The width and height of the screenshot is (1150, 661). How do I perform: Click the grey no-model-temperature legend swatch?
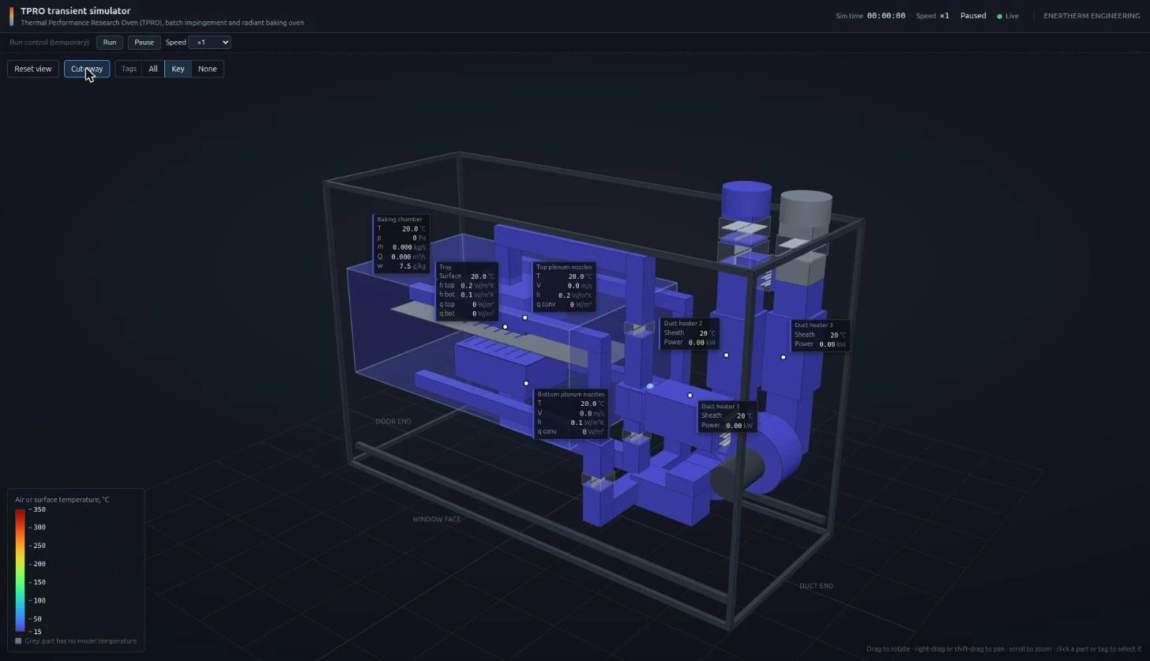[18, 641]
